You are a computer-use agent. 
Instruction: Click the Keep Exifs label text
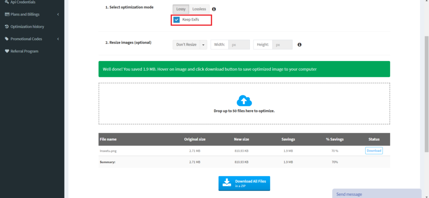click(191, 19)
